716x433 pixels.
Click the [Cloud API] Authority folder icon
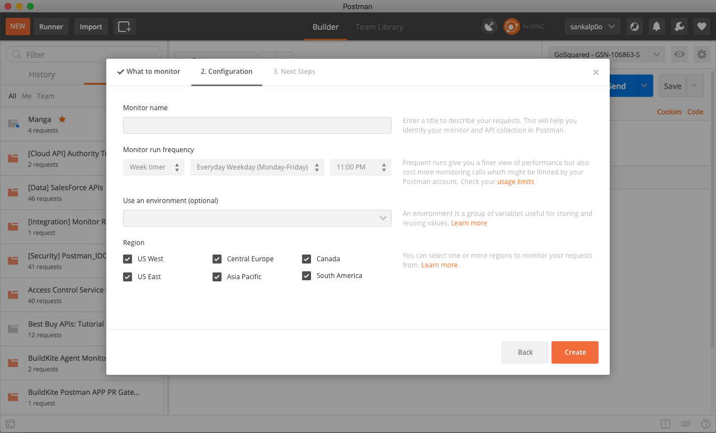[13, 158]
